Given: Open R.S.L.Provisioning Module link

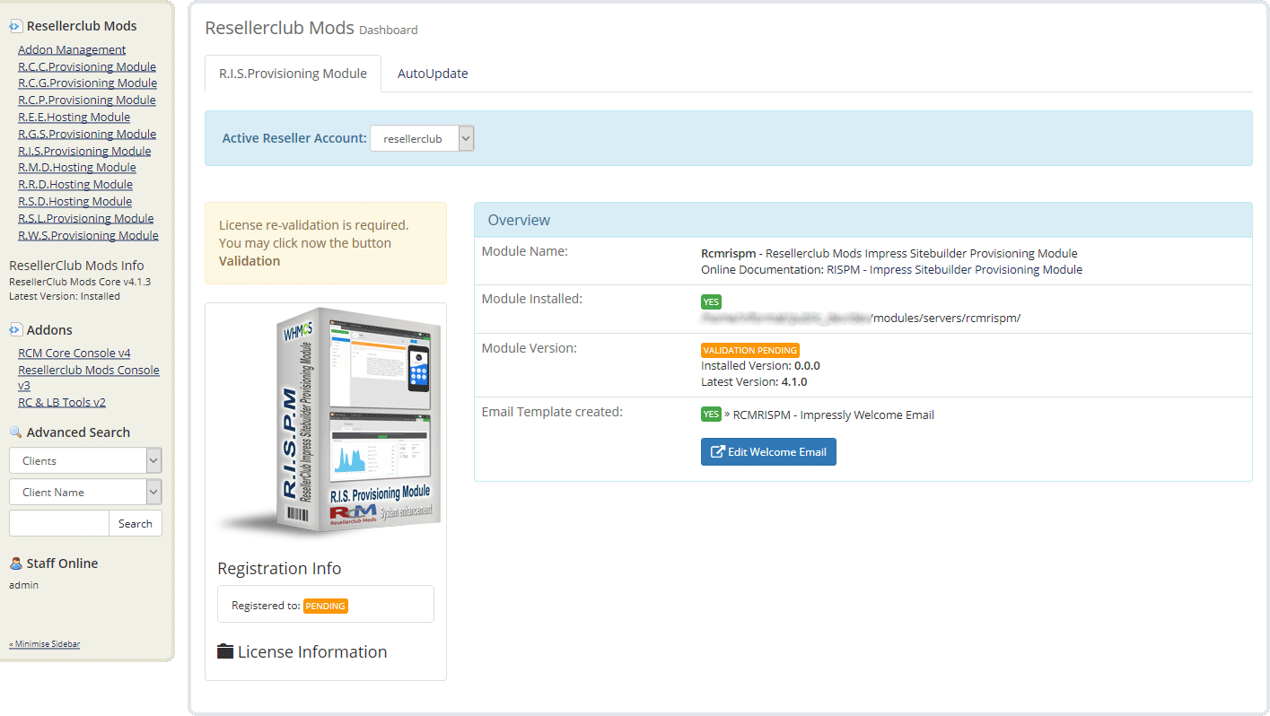Looking at the screenshot, I should click(85, 218).
